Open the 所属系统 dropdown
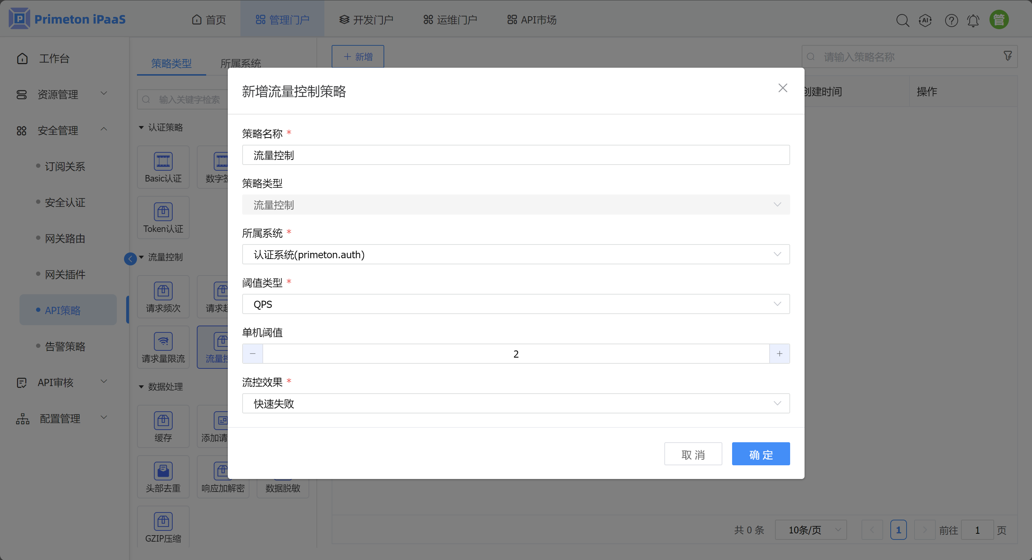 (515, 254)
